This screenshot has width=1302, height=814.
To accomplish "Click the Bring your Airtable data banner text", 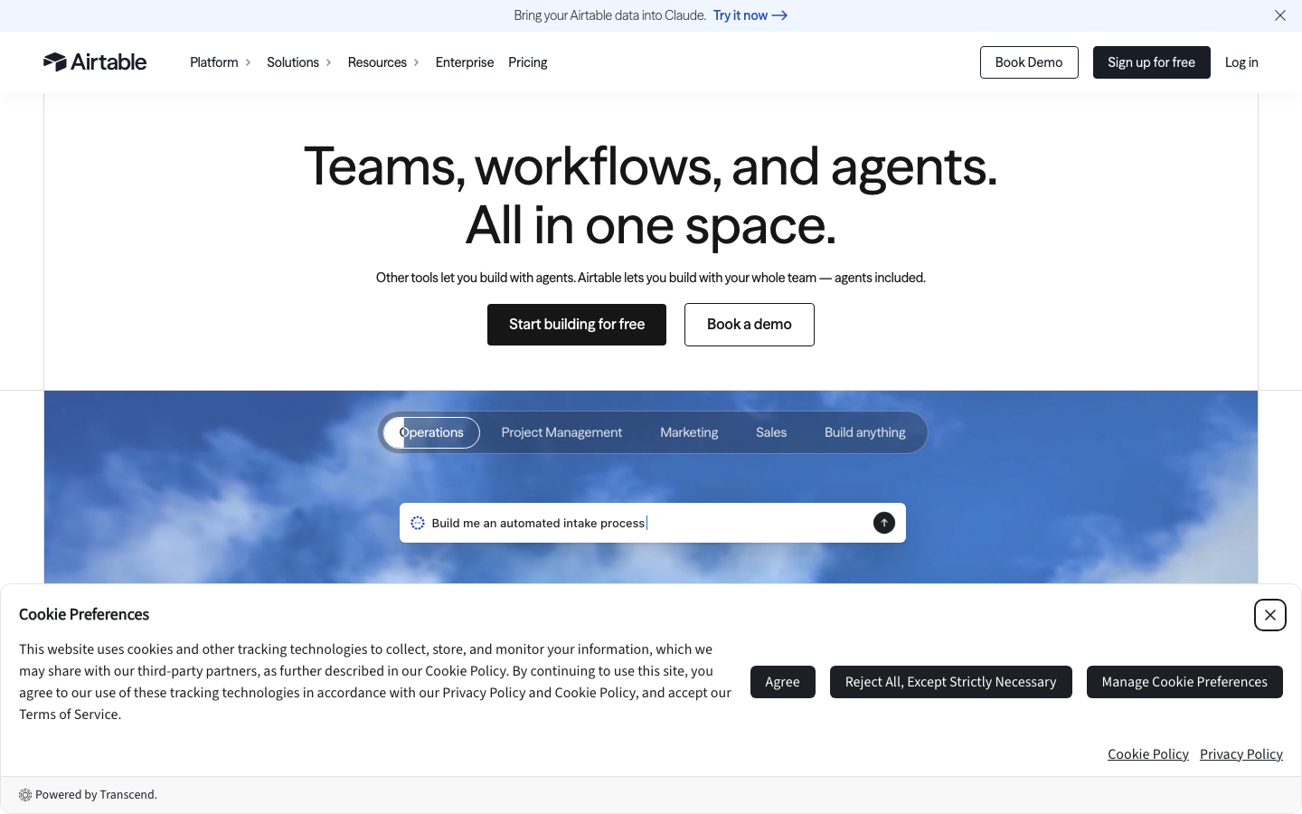I will 610,15.
